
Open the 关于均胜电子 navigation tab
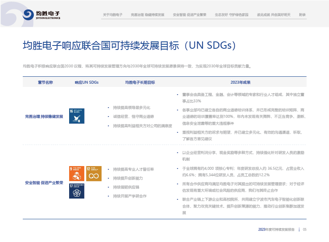(x=113, y=15)
